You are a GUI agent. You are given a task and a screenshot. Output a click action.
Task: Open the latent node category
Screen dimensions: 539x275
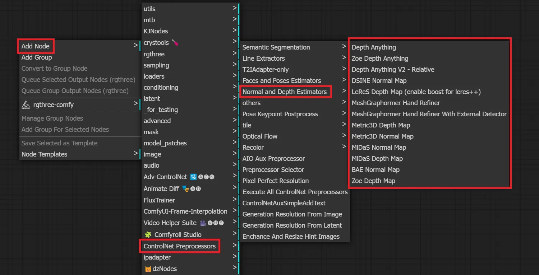pyautogui.click(x=190, y=98)
